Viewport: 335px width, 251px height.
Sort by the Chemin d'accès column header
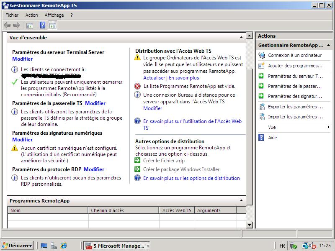click(x=124, y=210)
